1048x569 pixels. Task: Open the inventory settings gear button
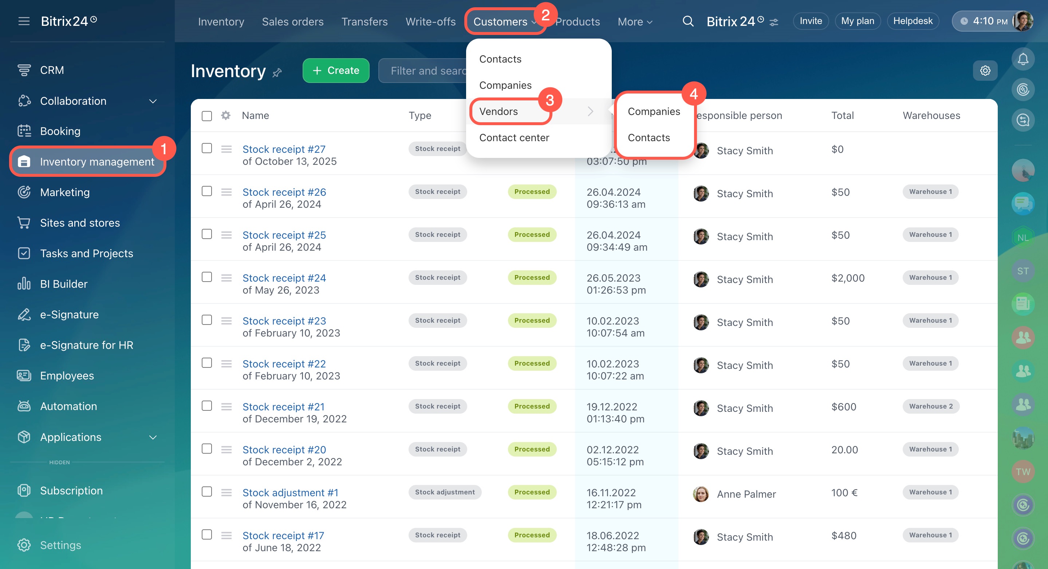pyautogui.click(x=985, y=71)
